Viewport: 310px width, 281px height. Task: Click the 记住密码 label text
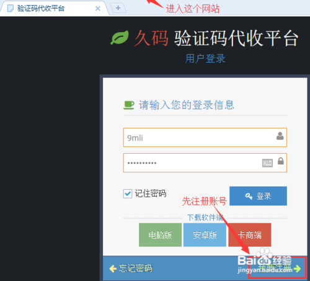(x=151, y=194)
